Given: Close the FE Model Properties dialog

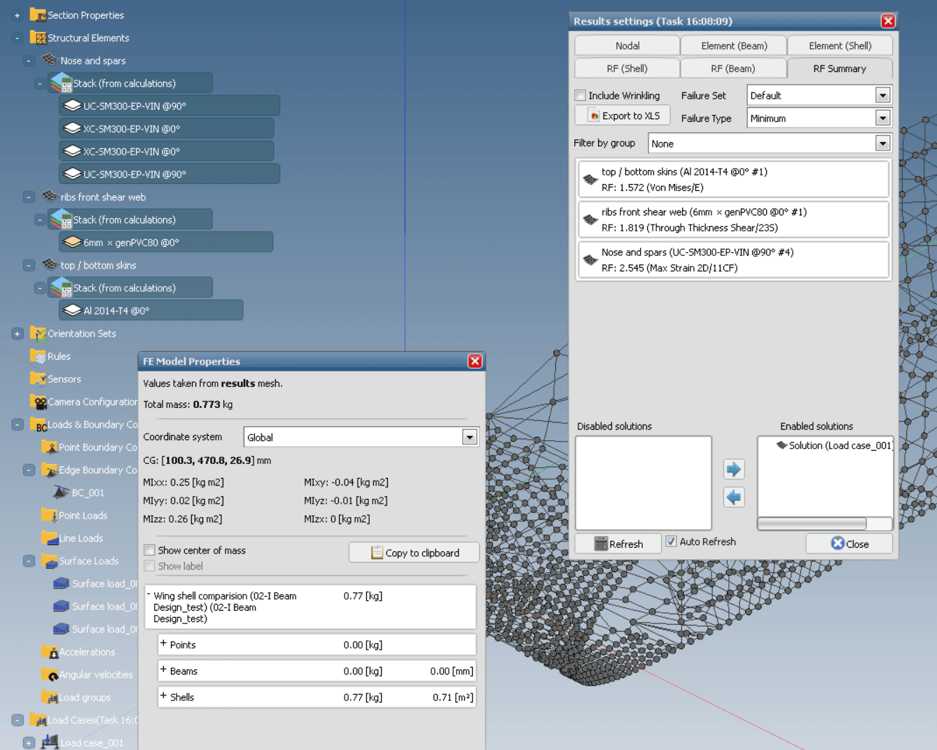Looking at the screenshot, I should [x=475, y=361].
